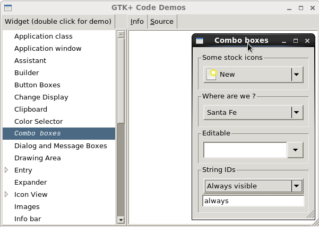Maximize the Combo boxes dialog
Image resolution: width=319 pixels, height=227 pixels.
point(296,41)
